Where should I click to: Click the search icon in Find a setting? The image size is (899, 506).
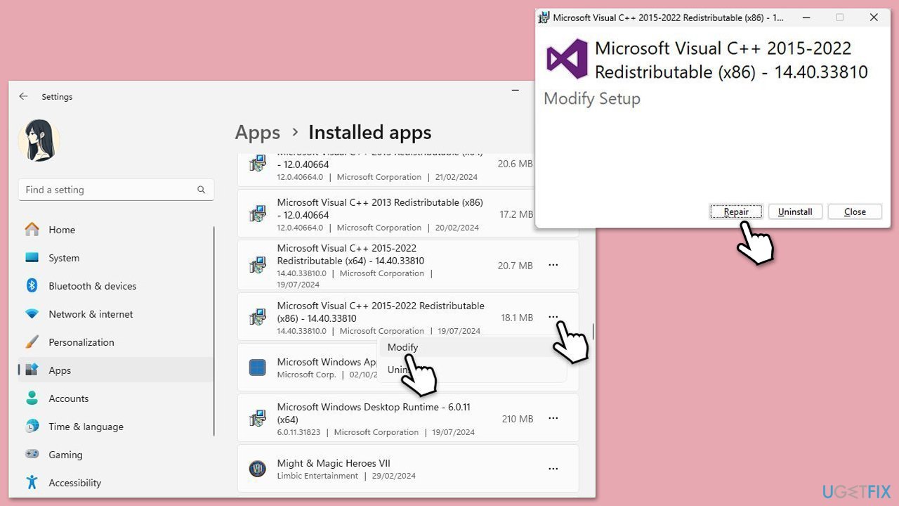pos(202,190)
